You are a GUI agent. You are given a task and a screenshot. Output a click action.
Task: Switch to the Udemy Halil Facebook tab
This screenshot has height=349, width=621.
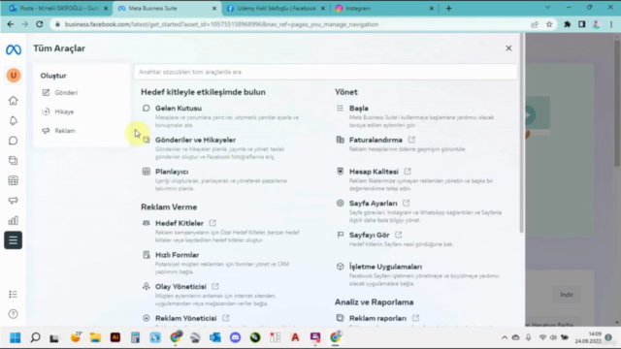pyautogui.click(x=276, y=9)
